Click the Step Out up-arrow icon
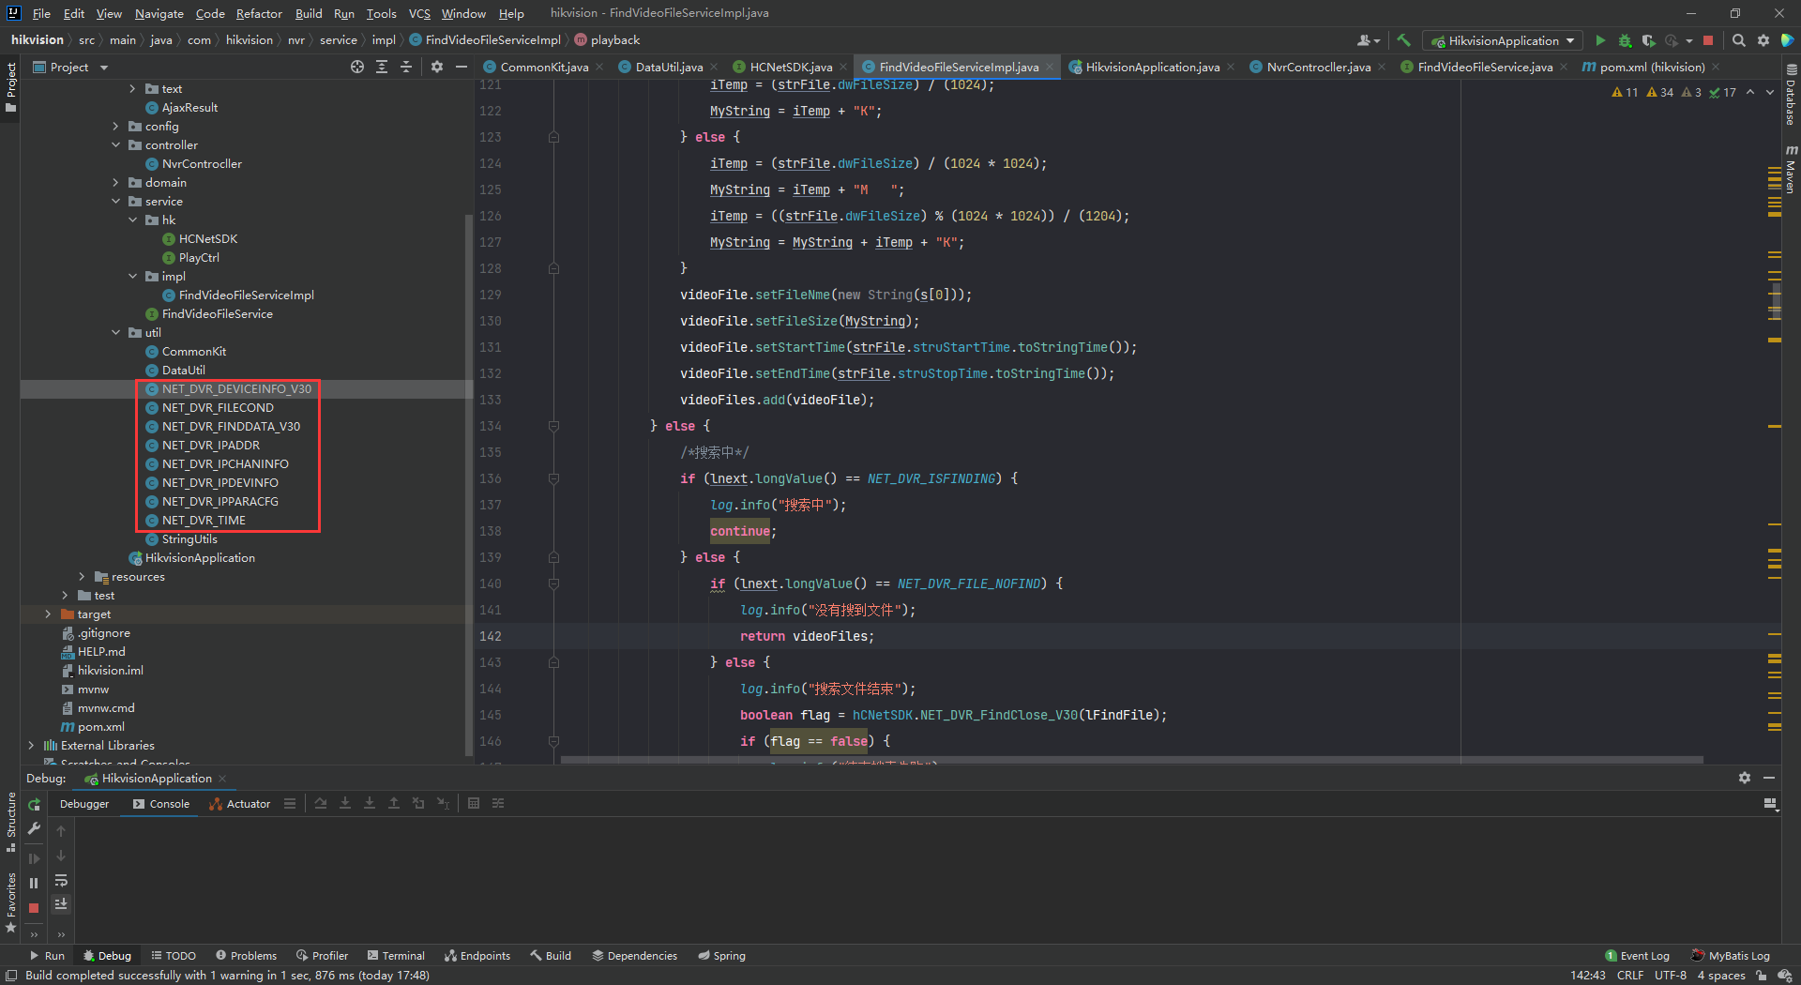 (394, 804)
